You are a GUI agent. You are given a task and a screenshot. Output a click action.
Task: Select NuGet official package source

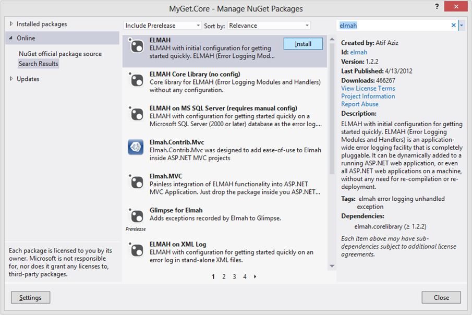tap(60, 54)
